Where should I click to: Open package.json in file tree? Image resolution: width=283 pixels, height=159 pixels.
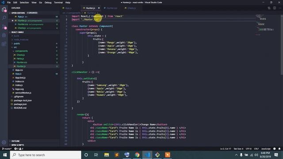(20, 104)
